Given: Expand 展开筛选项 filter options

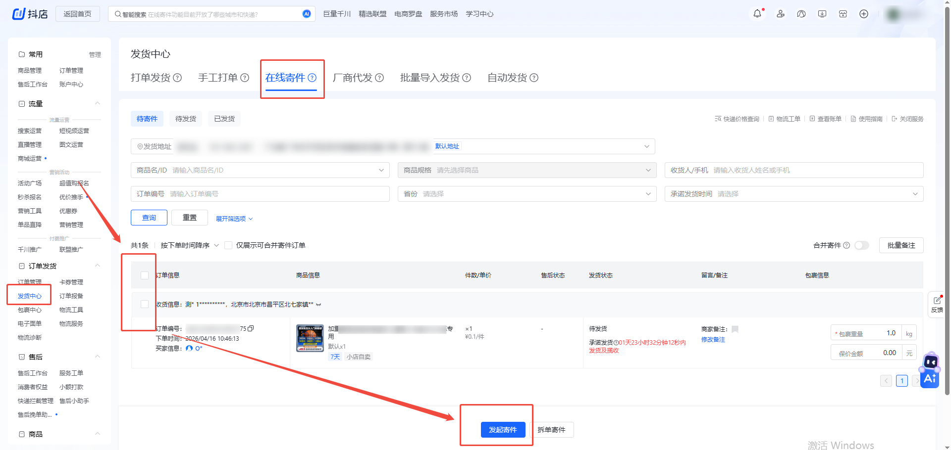Looking at the screenshot, I should pyautogui.click(x=234, y=219).
